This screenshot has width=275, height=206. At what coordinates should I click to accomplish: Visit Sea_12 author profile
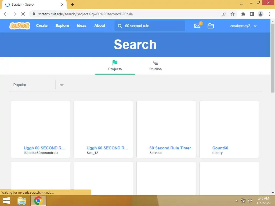click(x=92, y=153)
